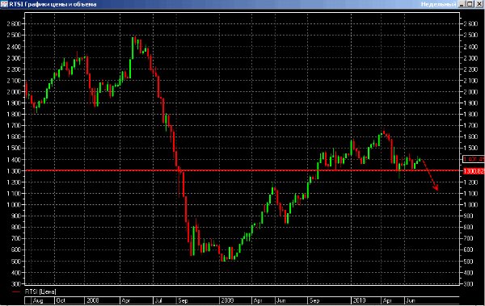Viewport: 485px width, 306px height.
Task: Select the 1401.45 current price tag
Action: (474, 159)
